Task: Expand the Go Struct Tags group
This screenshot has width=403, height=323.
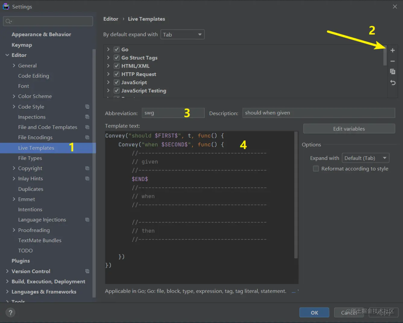Action: 108,57
